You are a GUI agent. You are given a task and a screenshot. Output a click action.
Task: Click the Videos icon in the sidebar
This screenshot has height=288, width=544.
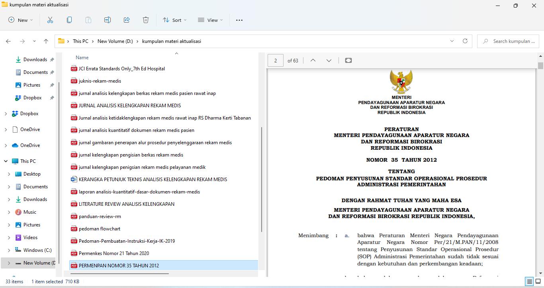[x=18, y=238]
